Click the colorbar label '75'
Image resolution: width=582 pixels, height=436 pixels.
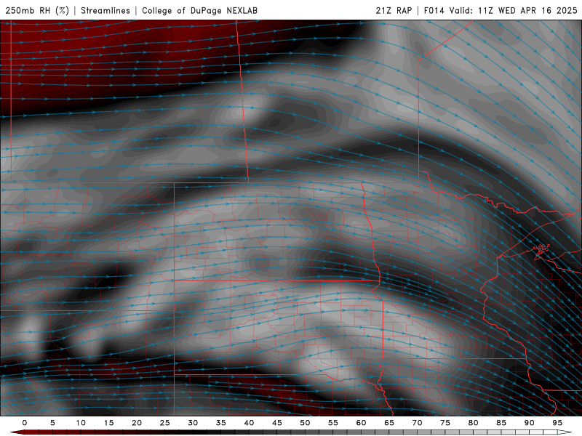(445, 423)
